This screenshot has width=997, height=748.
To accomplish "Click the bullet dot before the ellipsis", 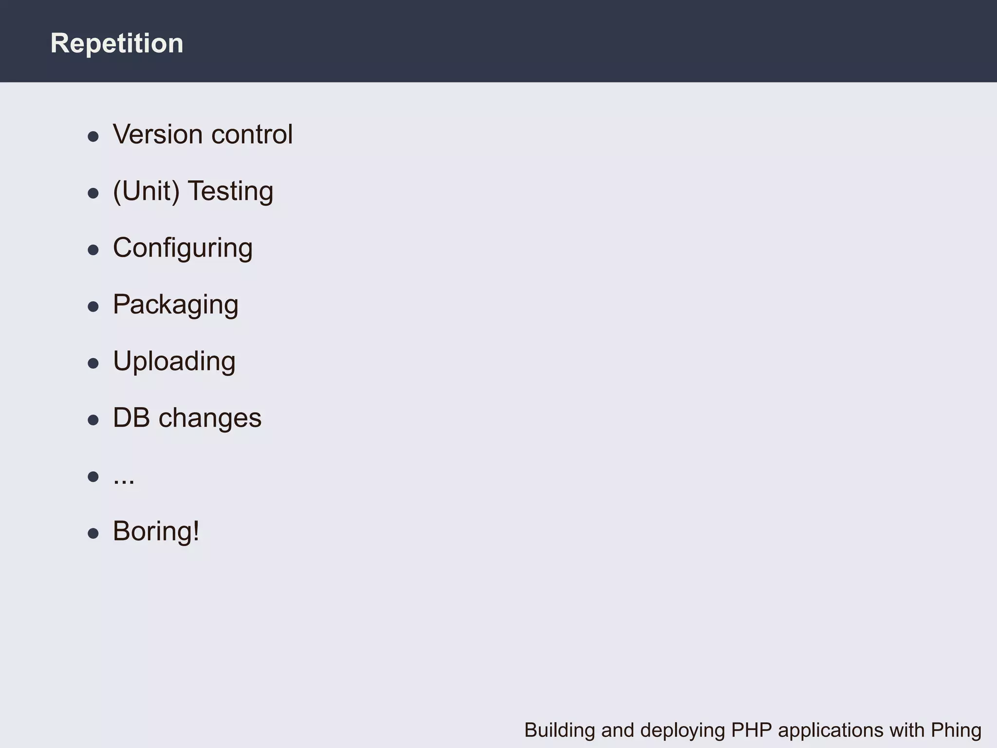I will pos(93,476).
